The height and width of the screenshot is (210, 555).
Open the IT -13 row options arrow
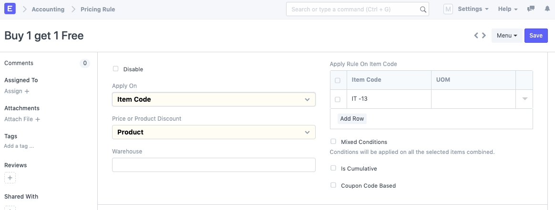point(524,99)
